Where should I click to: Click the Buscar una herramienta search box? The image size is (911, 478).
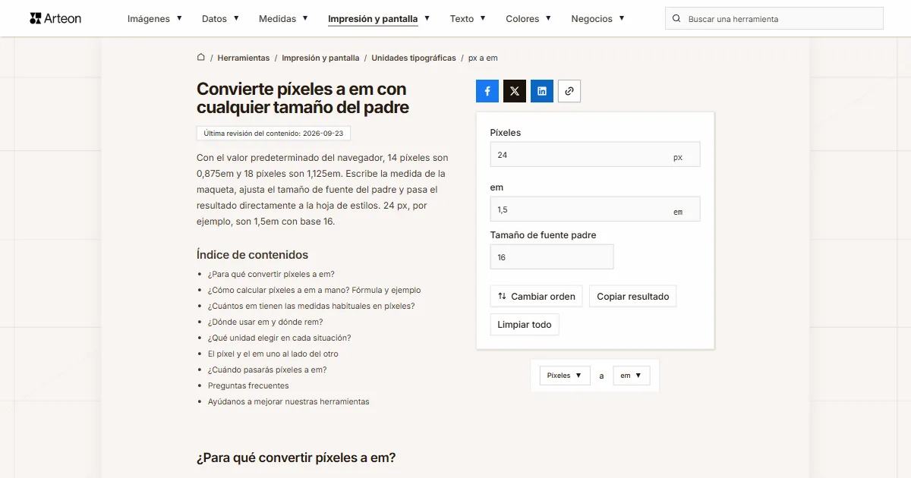[x=774, y=19]
